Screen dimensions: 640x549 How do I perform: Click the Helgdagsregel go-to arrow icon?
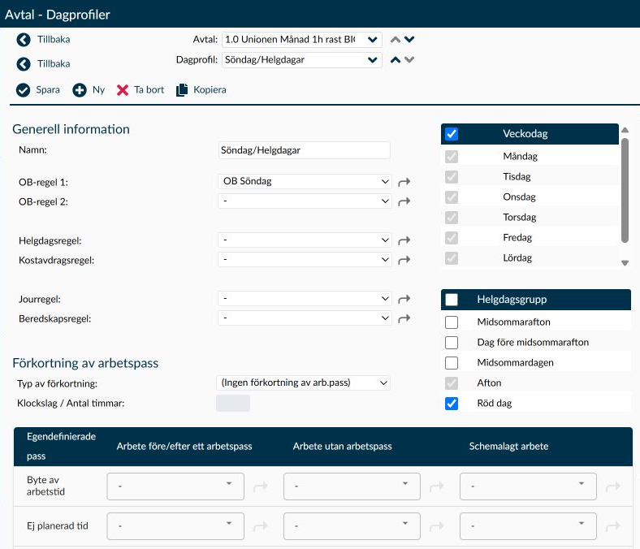tap(404, 240)
